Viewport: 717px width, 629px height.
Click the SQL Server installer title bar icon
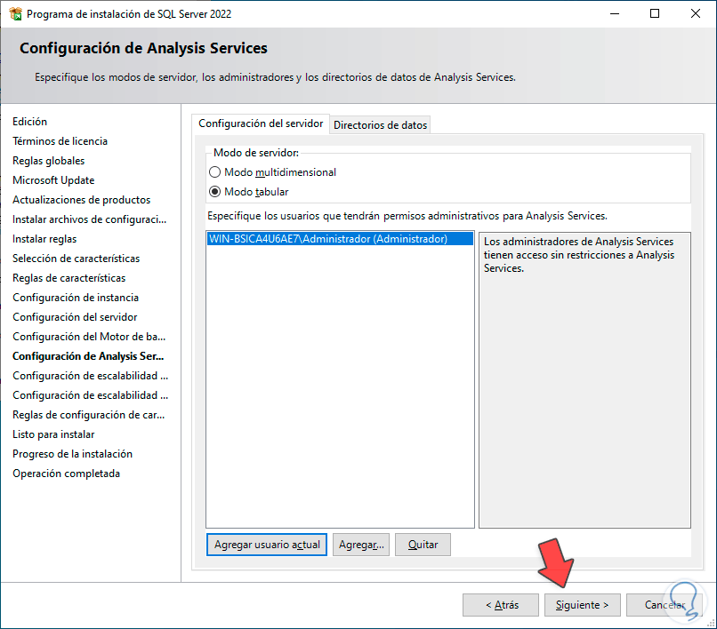click(x=15, y=14)
